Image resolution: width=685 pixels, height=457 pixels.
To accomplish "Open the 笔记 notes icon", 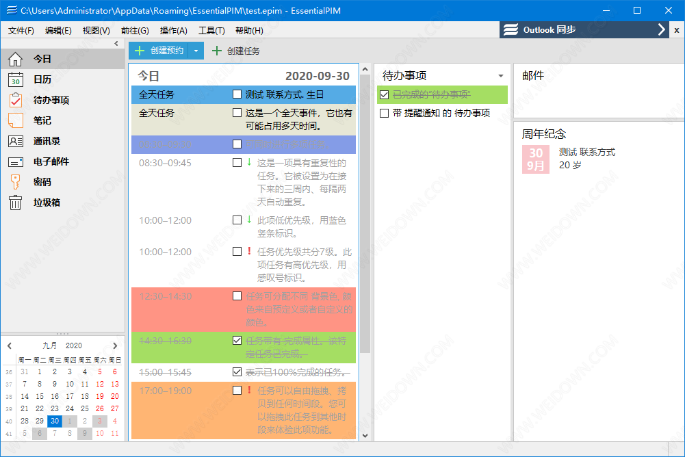I will tap(15, 120).
